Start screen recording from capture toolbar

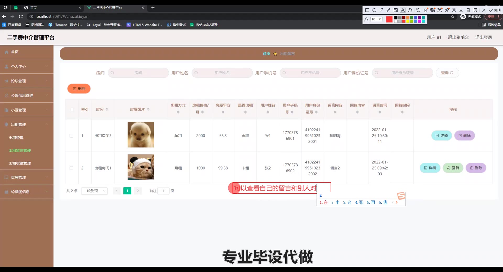click(x=454, y=10)
